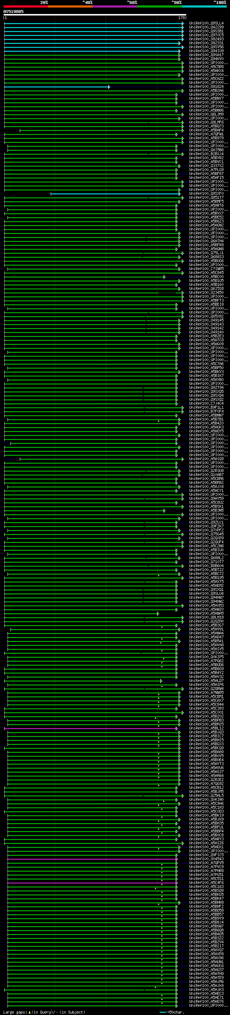230x1015 pixels.
Task: Select label UniRef100_A5AUN1
Action: click(206, 962)
